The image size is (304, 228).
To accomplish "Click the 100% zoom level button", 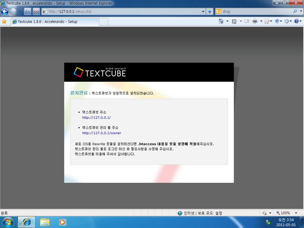I will tap(283, 213).
